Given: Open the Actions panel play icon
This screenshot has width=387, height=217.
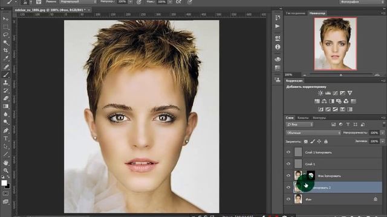Looking at the screenshot, I should pos(278,26).
